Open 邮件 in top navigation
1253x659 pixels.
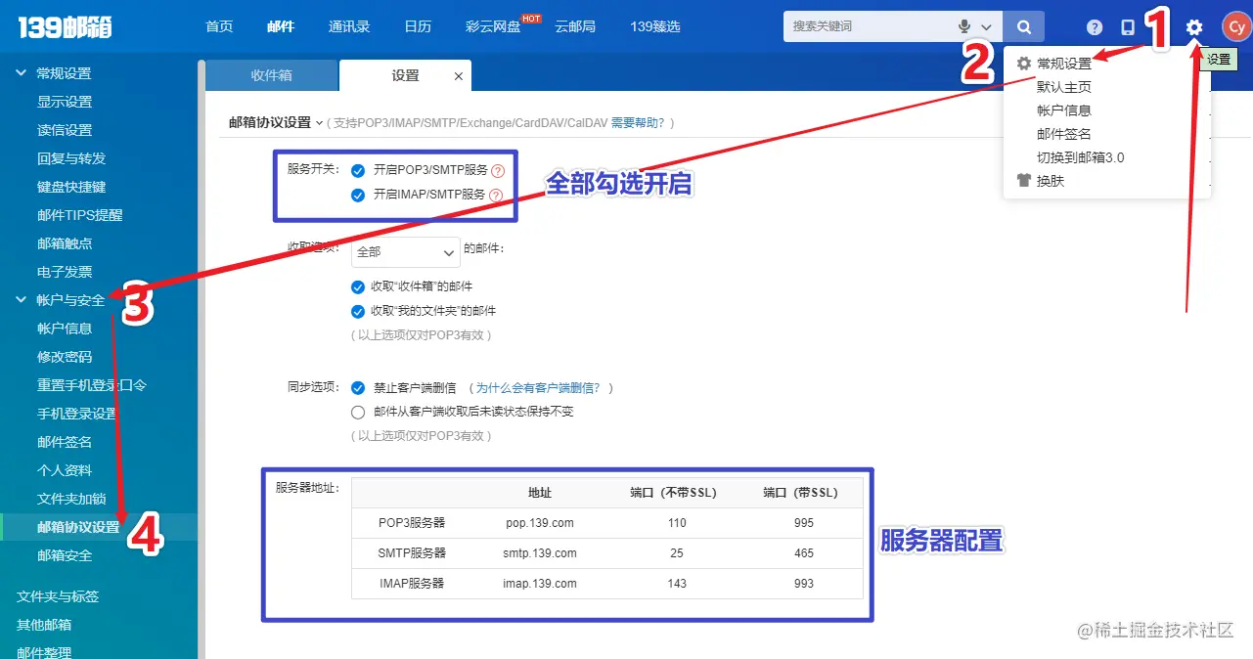click(x=281, y=26)
